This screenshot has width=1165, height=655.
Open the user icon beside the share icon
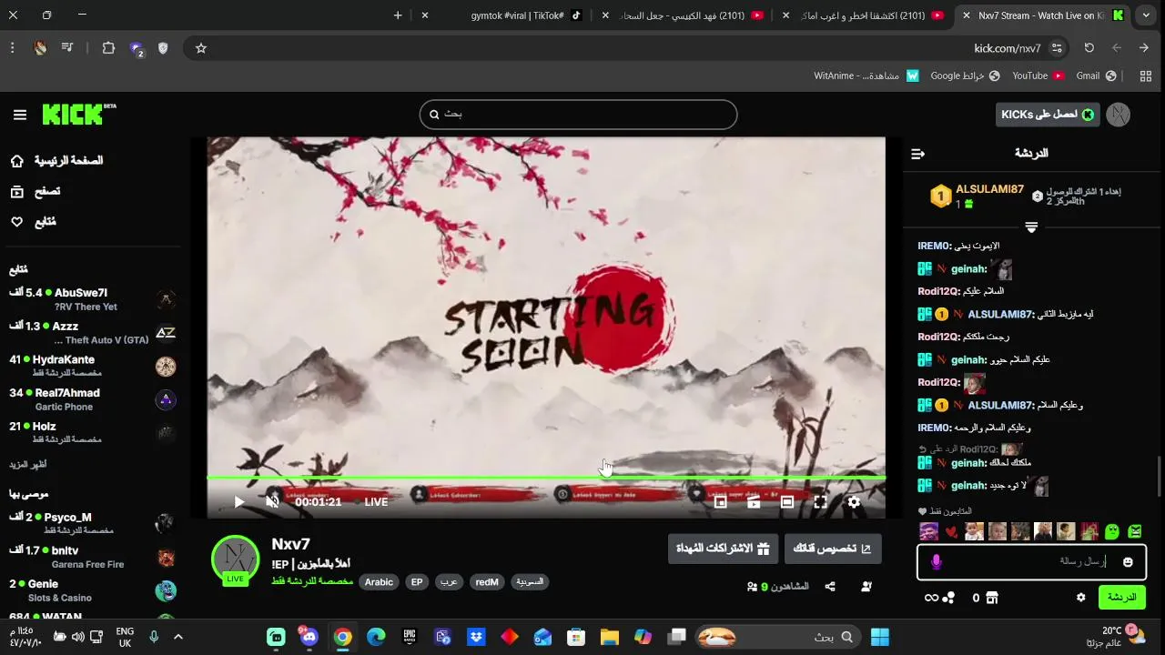(866, 588)
